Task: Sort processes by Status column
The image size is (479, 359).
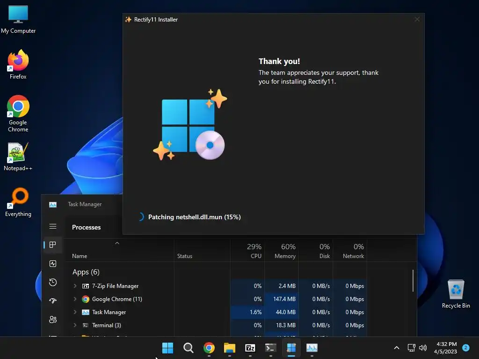Action: (x=202, y=251)
